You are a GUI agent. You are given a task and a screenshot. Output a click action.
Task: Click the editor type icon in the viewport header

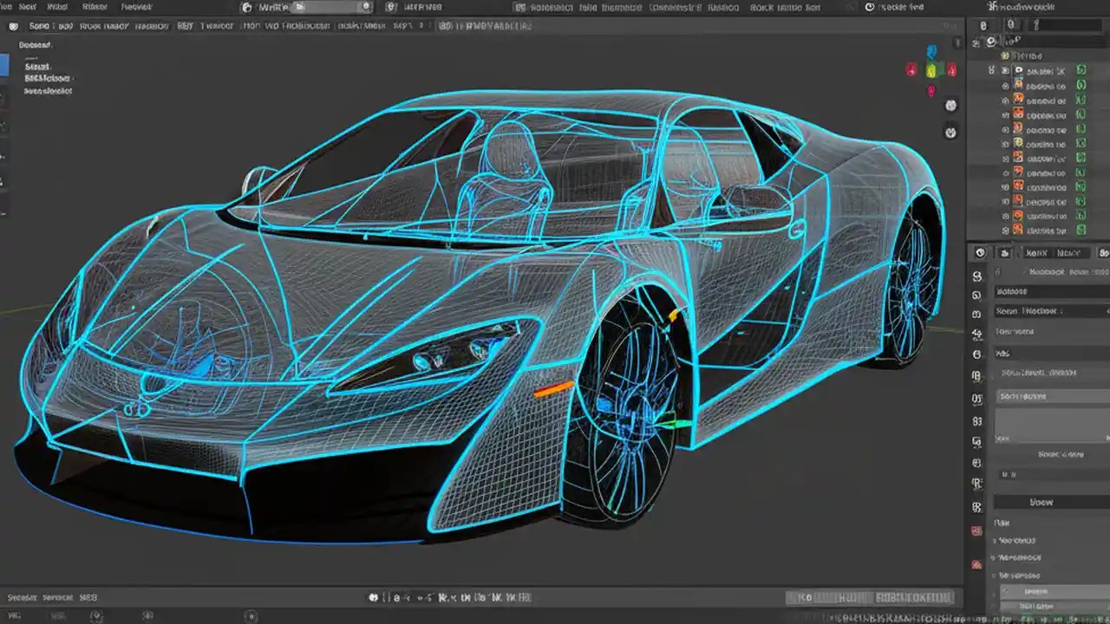(15, 25)
